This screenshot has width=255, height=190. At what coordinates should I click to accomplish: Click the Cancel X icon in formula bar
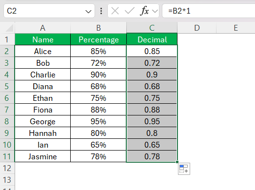115,11
